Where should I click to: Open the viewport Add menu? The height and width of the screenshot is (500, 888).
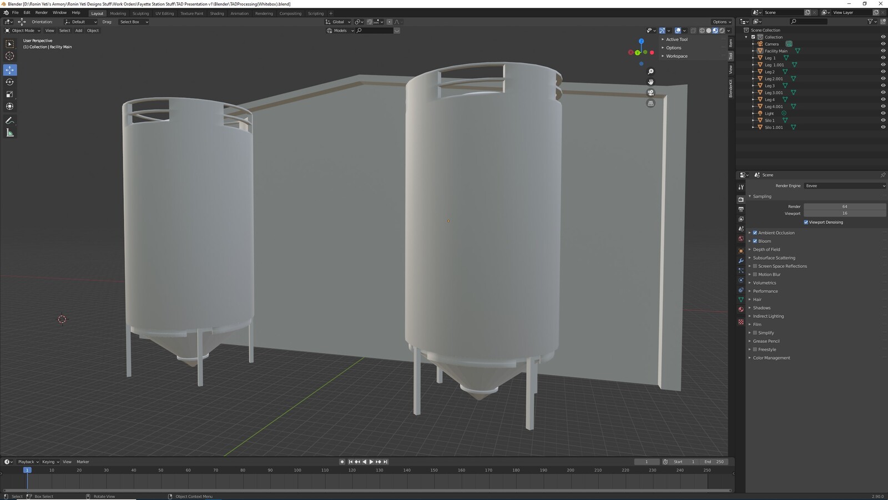78,31
